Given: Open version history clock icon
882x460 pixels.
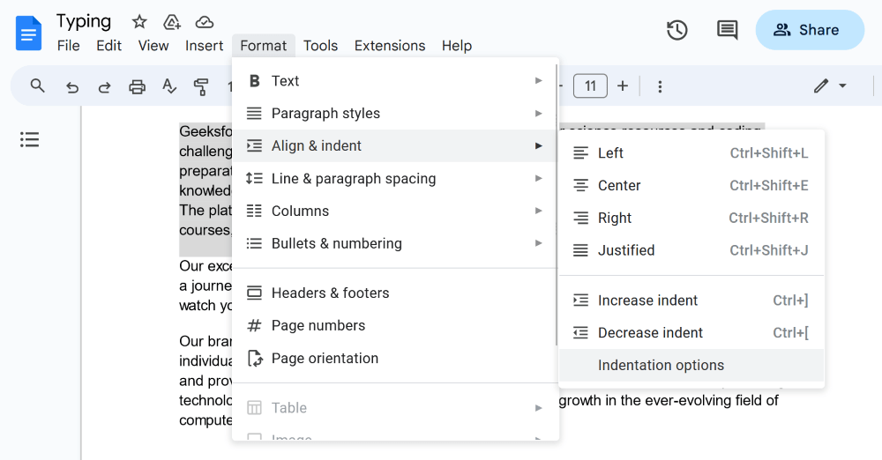Looking at the screenshot, I should click(676, 30).
